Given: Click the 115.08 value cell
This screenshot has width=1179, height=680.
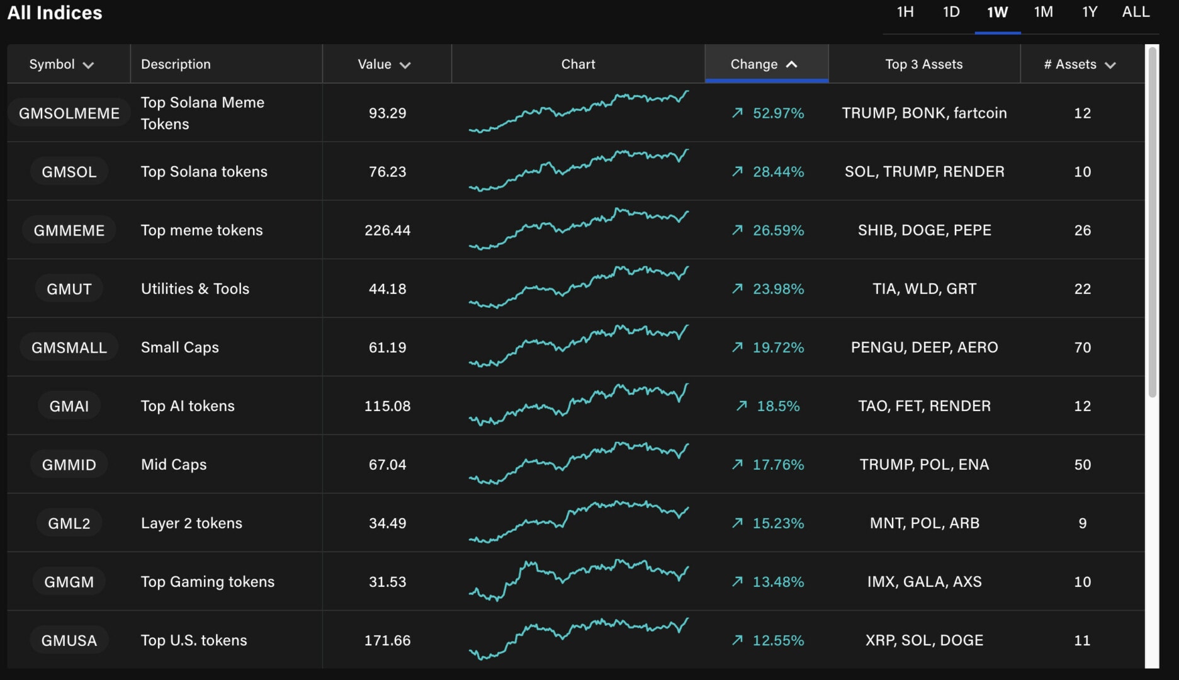Looking at the screenshot, I should click(387, 406).
